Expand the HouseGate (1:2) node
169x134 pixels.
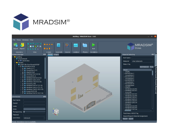pyautogui.click(x=21, y=70)
